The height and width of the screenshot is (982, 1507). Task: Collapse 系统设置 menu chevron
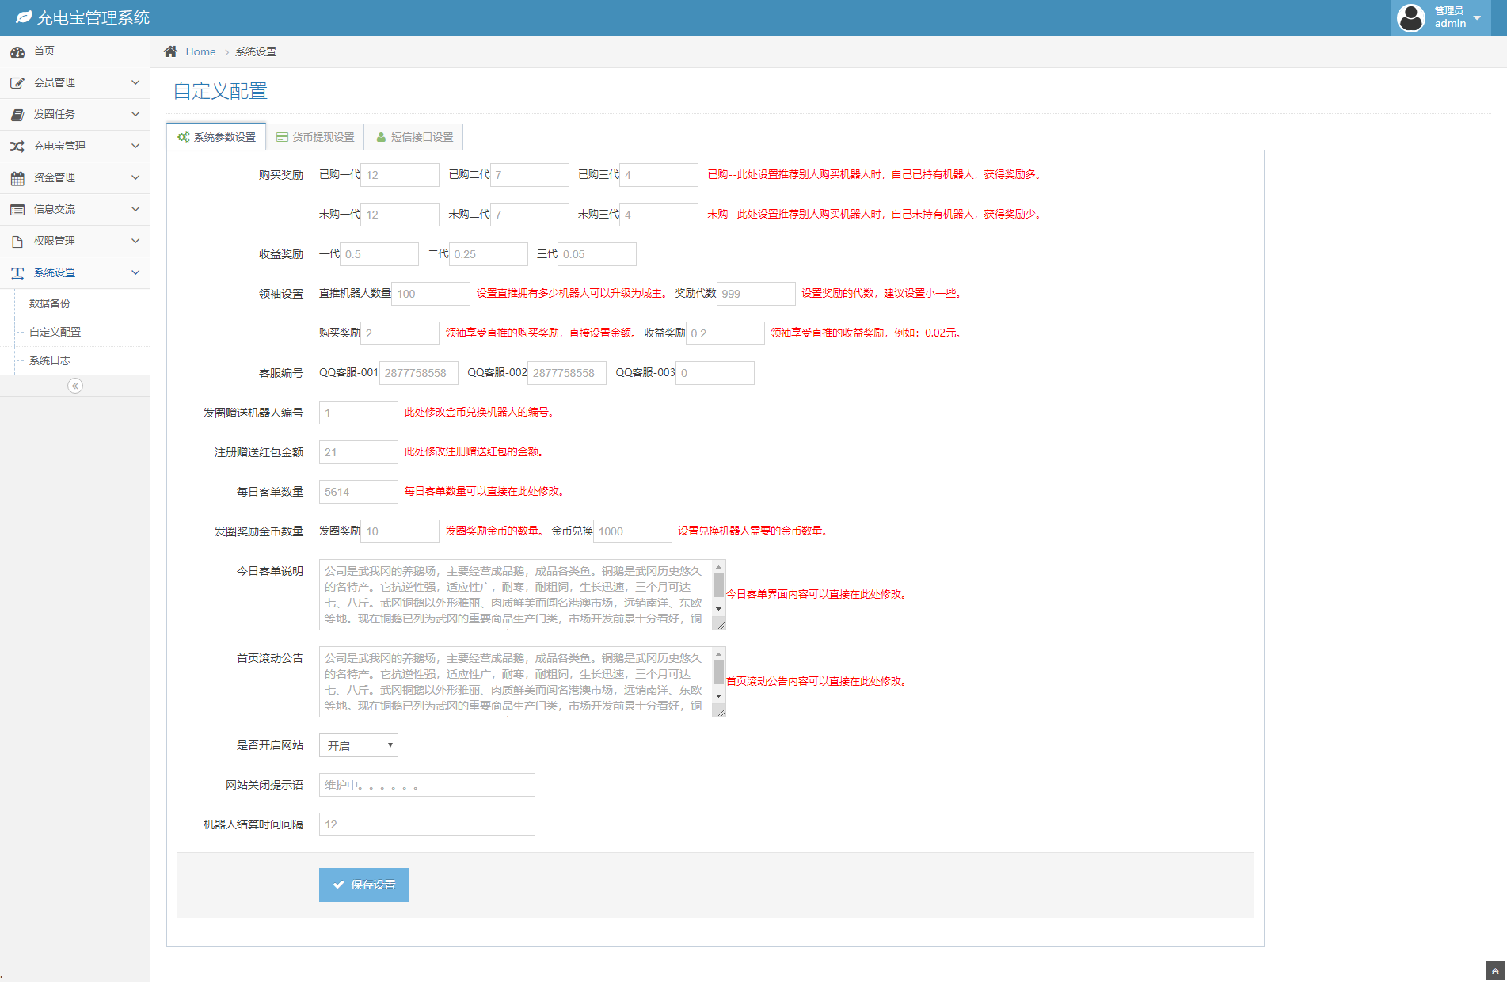click(135, 272)
